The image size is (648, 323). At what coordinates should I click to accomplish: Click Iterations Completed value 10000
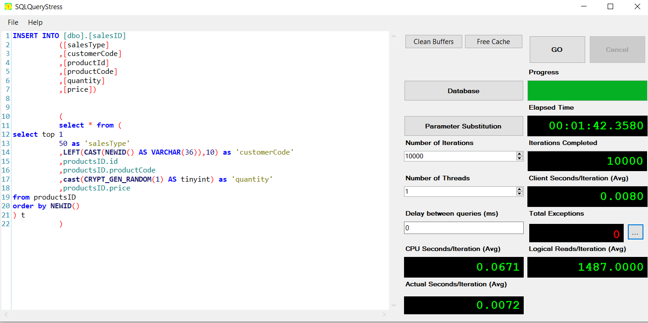587,161
